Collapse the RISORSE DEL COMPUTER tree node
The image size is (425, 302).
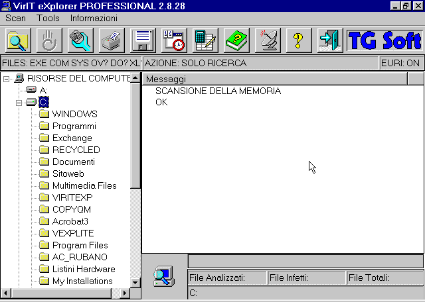[x=6, y=79]
